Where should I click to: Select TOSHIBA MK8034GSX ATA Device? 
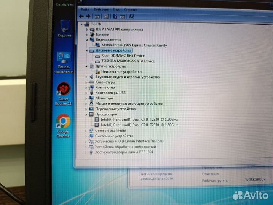coord(128,61)
